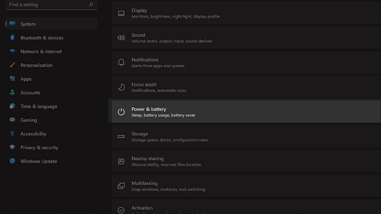Click the Display laptop icon
This screenshot has height=214, width=381.
pos(121,13)
